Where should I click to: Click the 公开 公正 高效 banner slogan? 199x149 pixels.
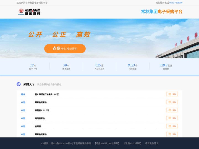coord(59,34)
